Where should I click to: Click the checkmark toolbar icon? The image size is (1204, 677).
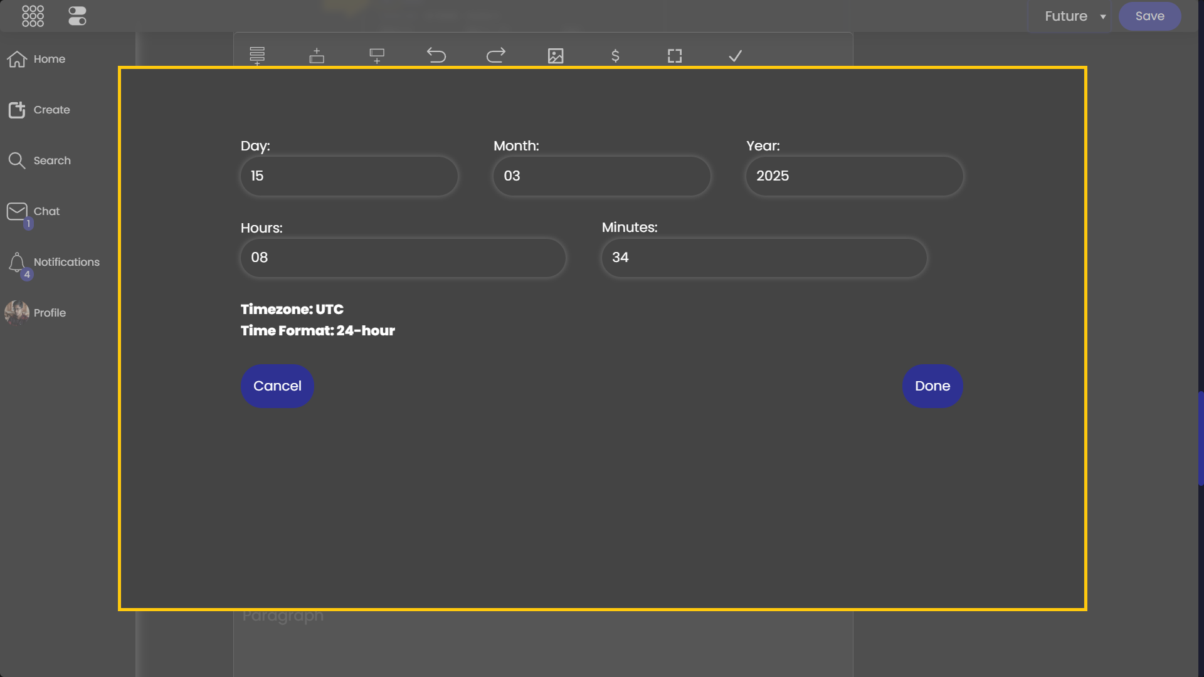tap(735, 56)
